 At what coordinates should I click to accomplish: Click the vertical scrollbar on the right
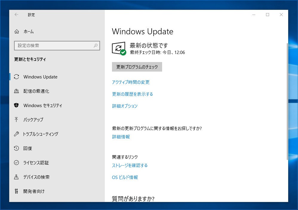click(287, 102)
